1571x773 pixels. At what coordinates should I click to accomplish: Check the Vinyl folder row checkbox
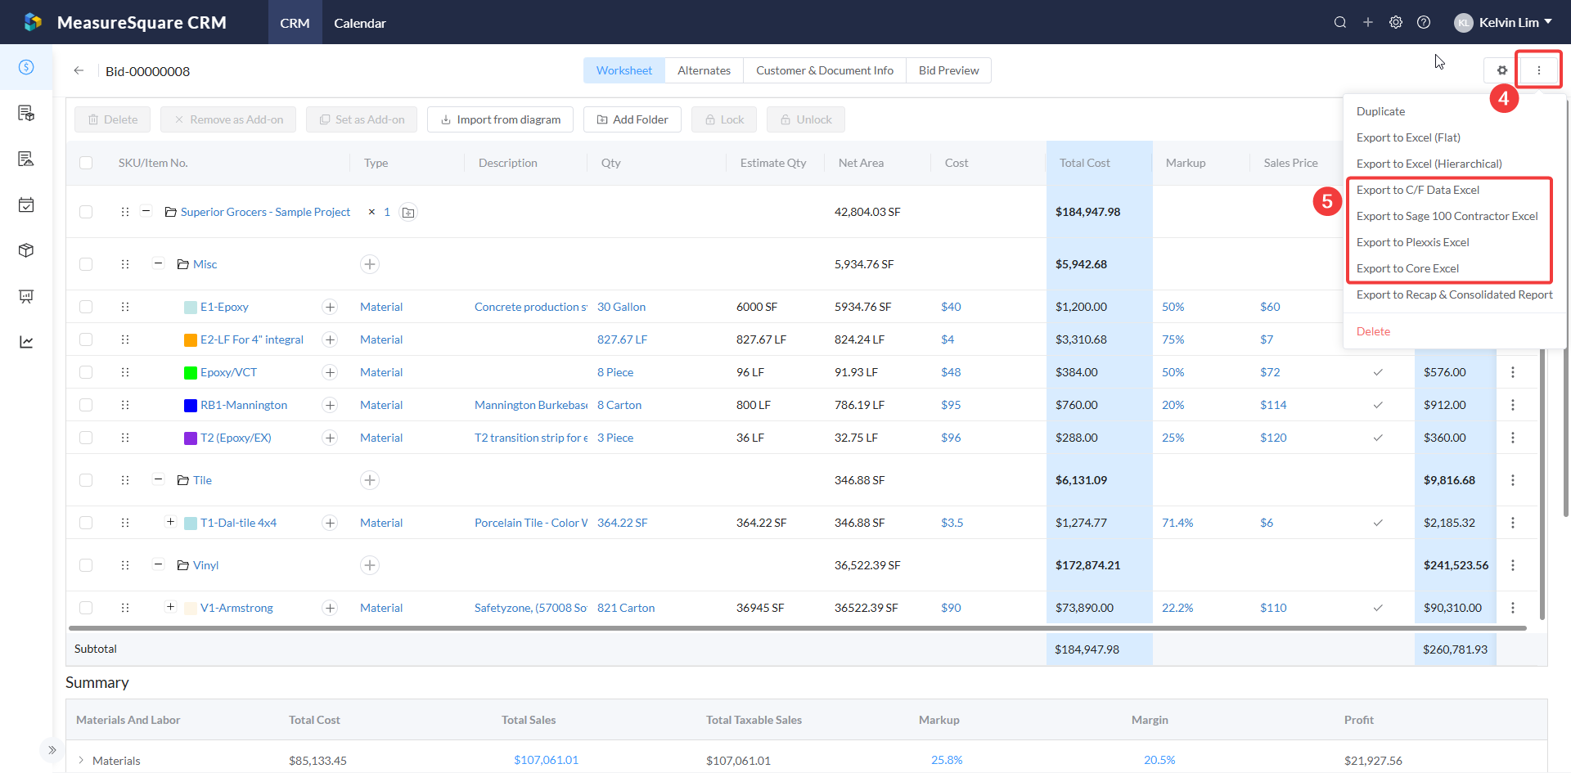click(86, 565)
